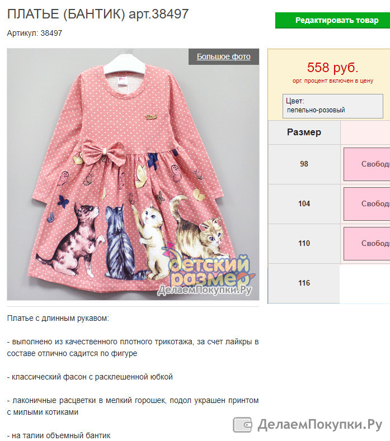The width and height of the screenshot is (390, 441).
Task: Click the size 116 row label
Action: click(304, 283)
